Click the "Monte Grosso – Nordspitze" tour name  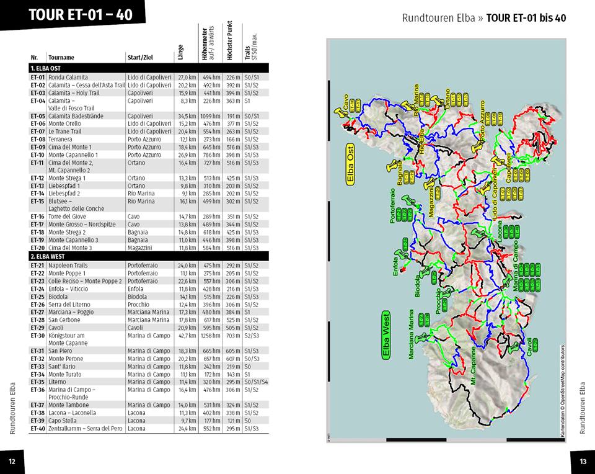pos(82,224)
